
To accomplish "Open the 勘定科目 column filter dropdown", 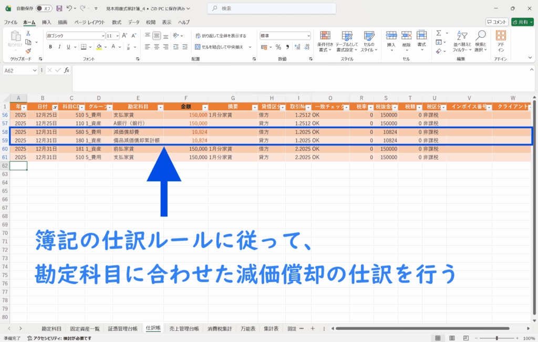I will point(159,107).
